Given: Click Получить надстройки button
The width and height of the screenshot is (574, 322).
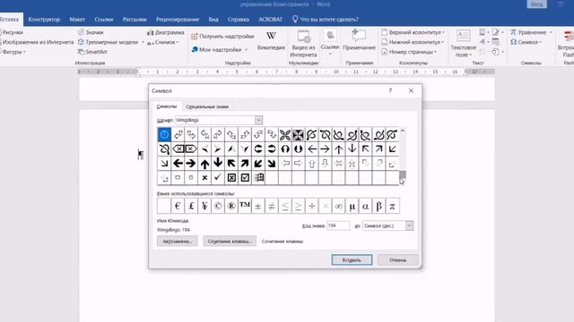Looking at the screenshot, I should (x=222, y=36).
